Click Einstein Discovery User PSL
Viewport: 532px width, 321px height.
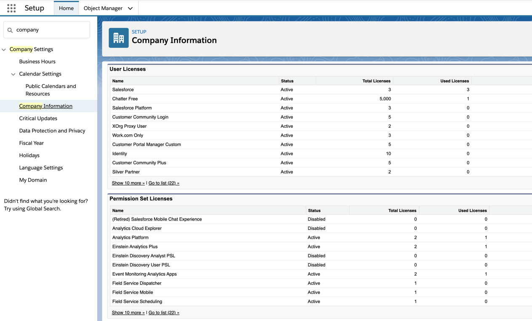click(141, 265)
